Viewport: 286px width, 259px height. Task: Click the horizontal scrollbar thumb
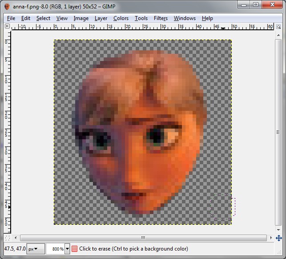(x=143, y=238)
